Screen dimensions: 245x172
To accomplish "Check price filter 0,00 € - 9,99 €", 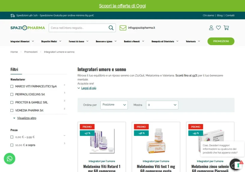I will pyautogui.click(x=12, y=137).
